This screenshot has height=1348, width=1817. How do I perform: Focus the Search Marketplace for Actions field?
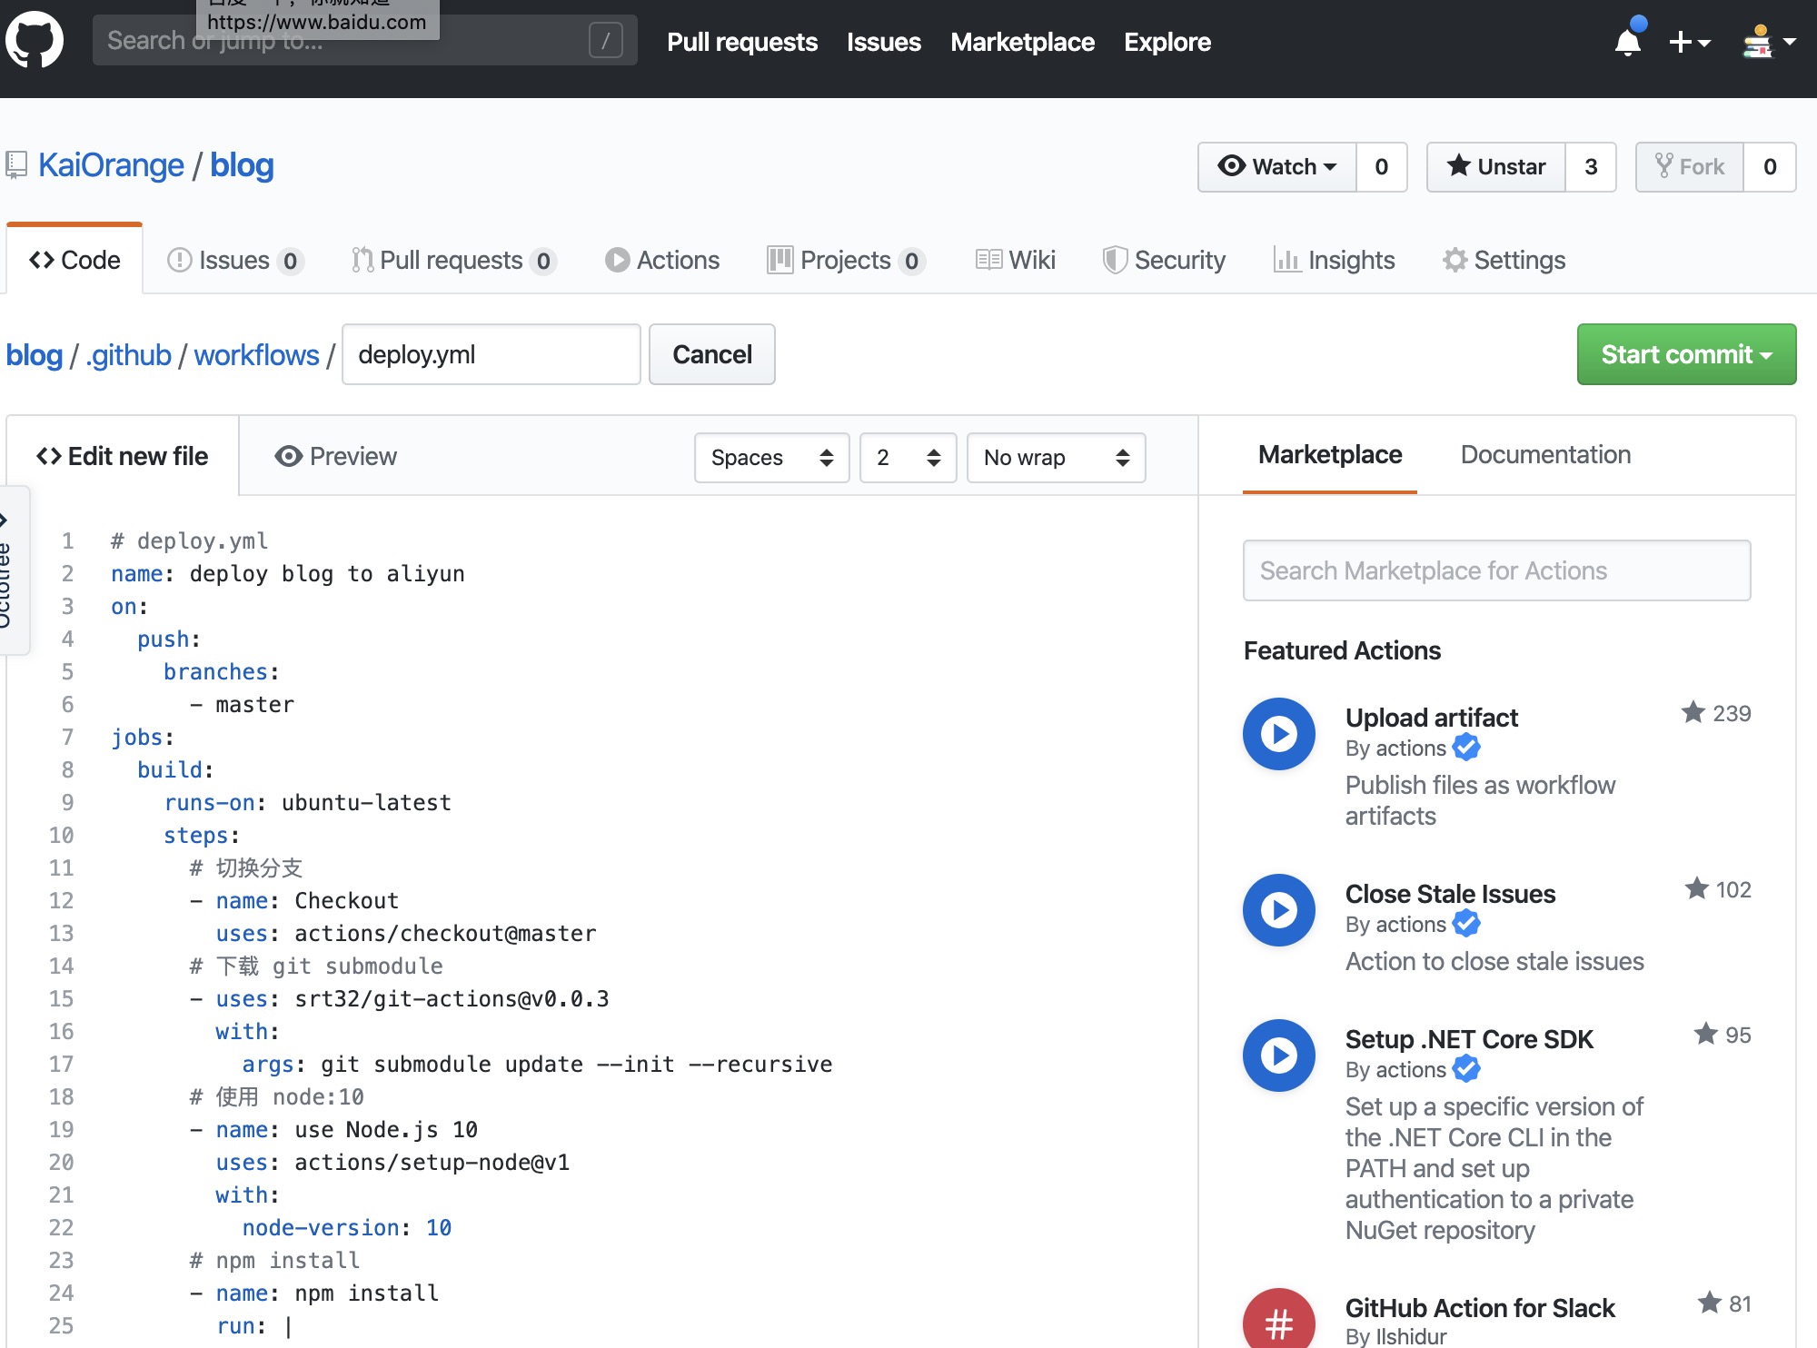coord(1496,570)
